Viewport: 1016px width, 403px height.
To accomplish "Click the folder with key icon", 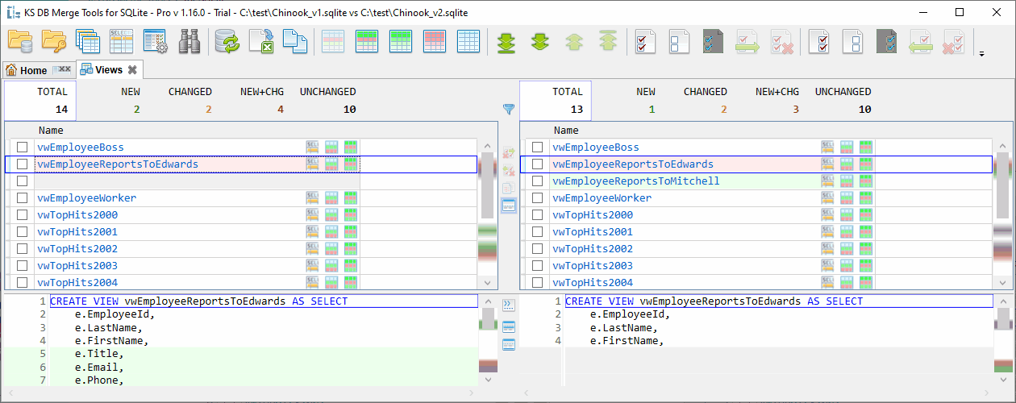I will (54, 41).
